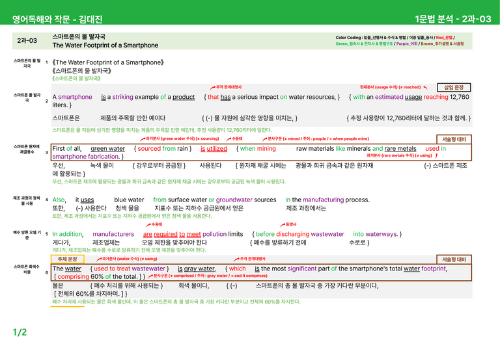Click the 현재분사 arrow annotation above 'reaching'

click(x=393, y=87)
